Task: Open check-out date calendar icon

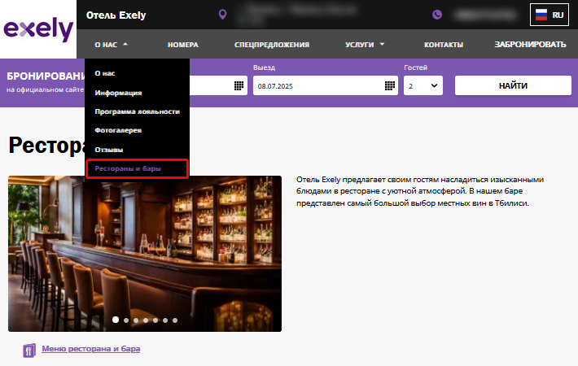Action: tap(390, 85)
